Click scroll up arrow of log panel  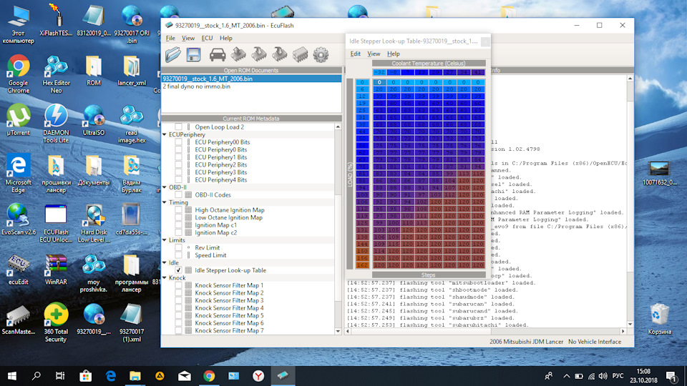tap(630, 79)
